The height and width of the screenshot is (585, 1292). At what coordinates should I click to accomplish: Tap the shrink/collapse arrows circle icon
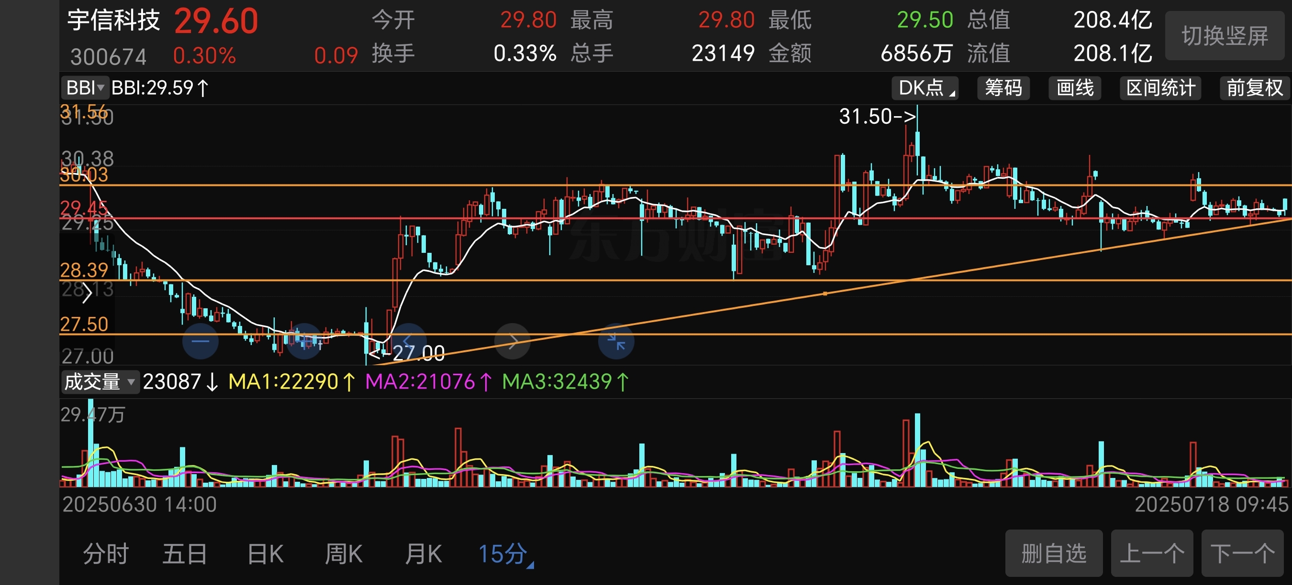click(x=616, y=342)
